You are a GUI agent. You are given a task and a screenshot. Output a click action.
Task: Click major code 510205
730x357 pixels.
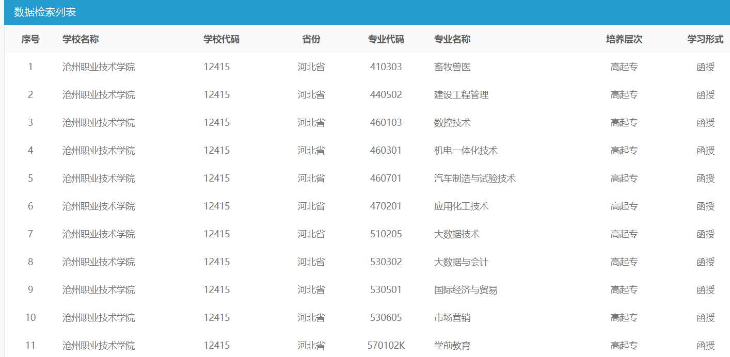click(386, 234)
